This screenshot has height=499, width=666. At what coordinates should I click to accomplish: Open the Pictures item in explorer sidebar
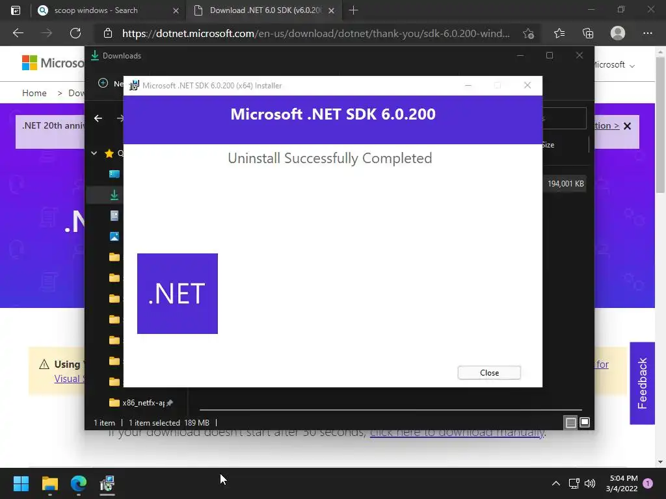(x=114, y=237)
